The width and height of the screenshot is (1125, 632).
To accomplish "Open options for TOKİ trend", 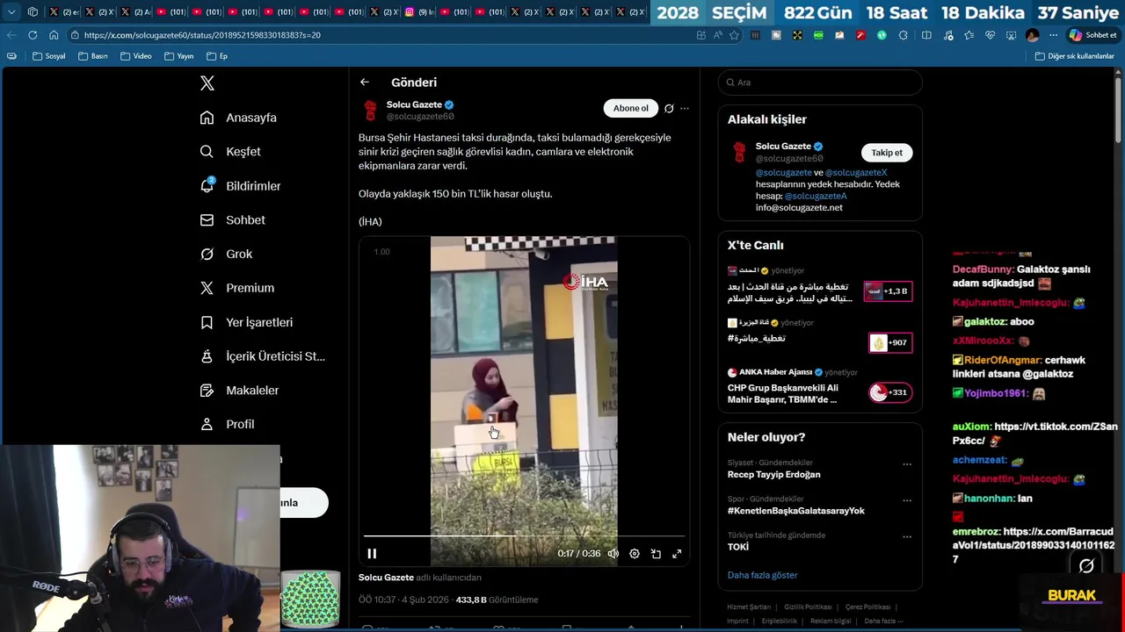I will 907,536.
